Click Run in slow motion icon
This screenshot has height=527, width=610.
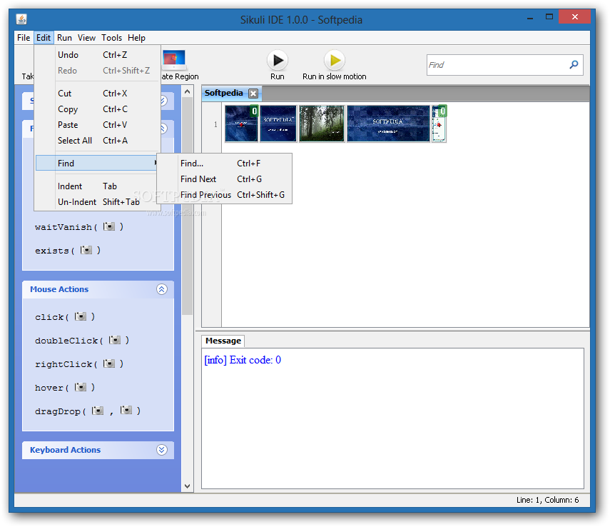click(x=335, y=61)
